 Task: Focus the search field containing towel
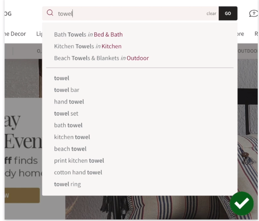130,13
